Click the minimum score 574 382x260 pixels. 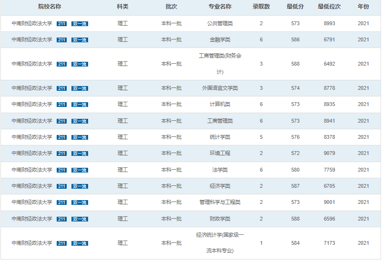click(295, 88)
